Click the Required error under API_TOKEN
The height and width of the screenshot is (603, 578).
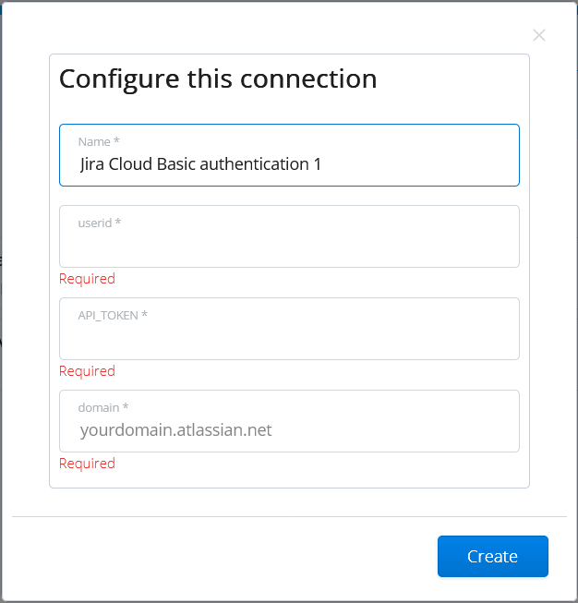point(87,371)
